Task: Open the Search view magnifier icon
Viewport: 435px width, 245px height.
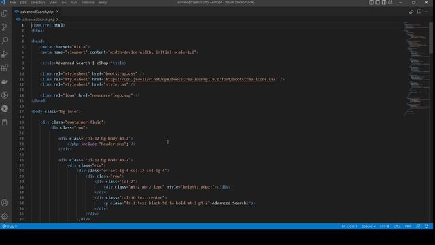Action: pos(5,41)
